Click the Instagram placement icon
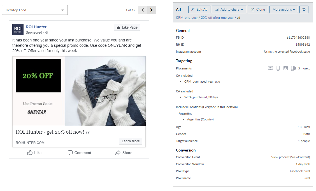Viewport: 316px width, 191px height. click(286, 68)
